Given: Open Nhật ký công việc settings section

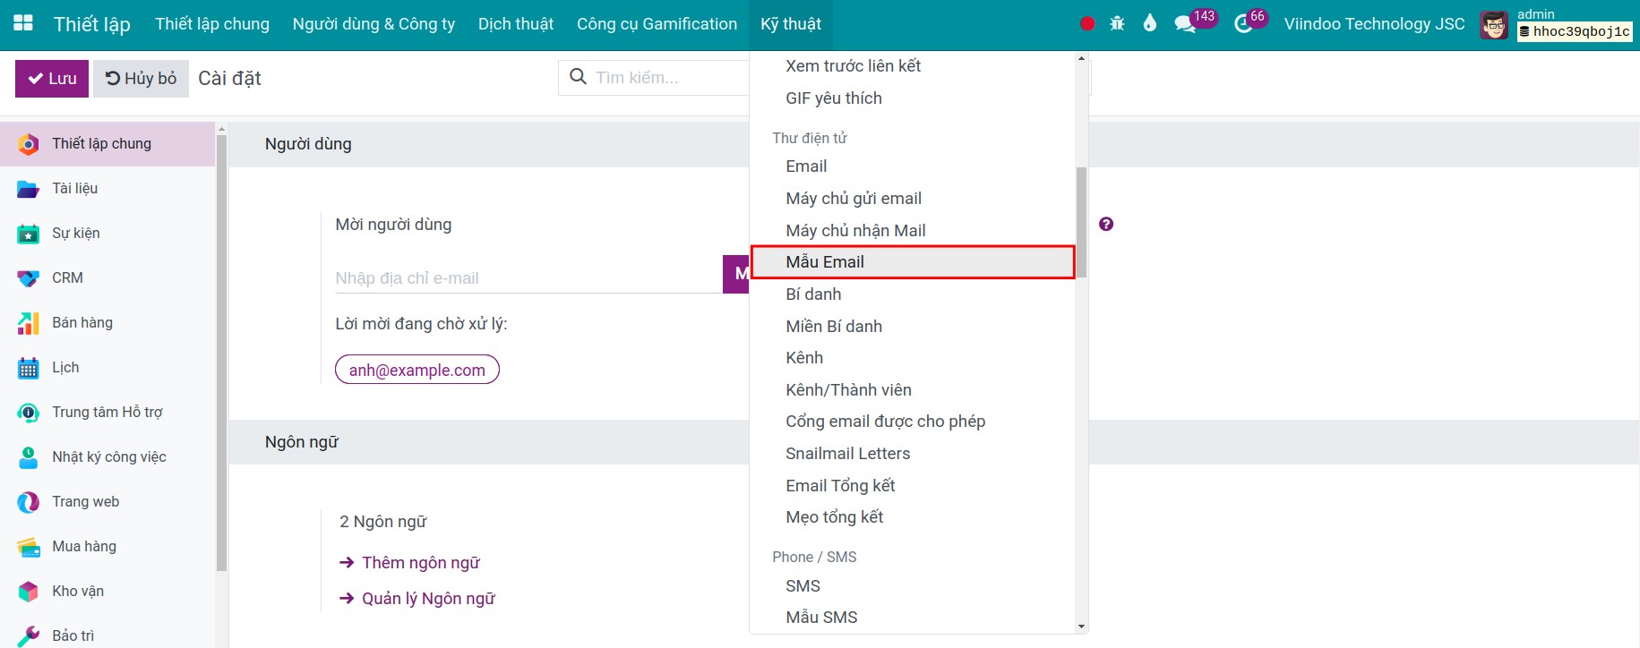Looking at the screenshot, I should [x=107, y=457].
